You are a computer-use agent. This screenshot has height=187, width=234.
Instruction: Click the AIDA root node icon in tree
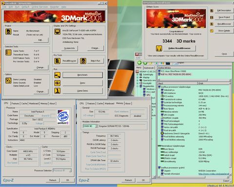pyautogui.click(x=137, y=72)
